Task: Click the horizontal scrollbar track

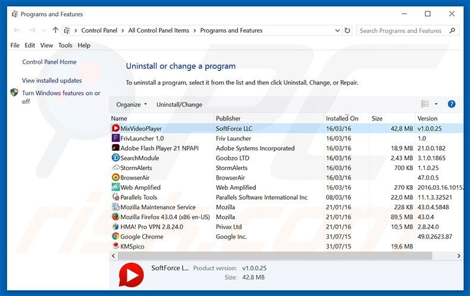Action: [x=275, y=256]
